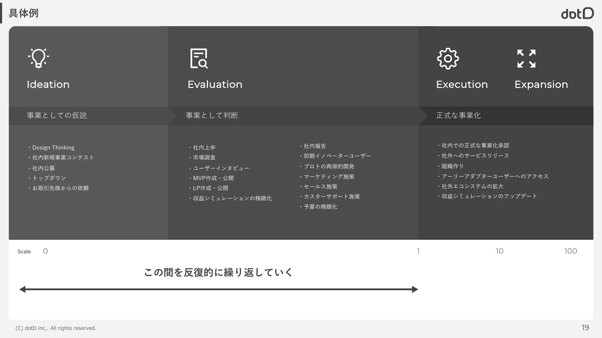Select the 組織作り bullet

[x=451, y=166]
